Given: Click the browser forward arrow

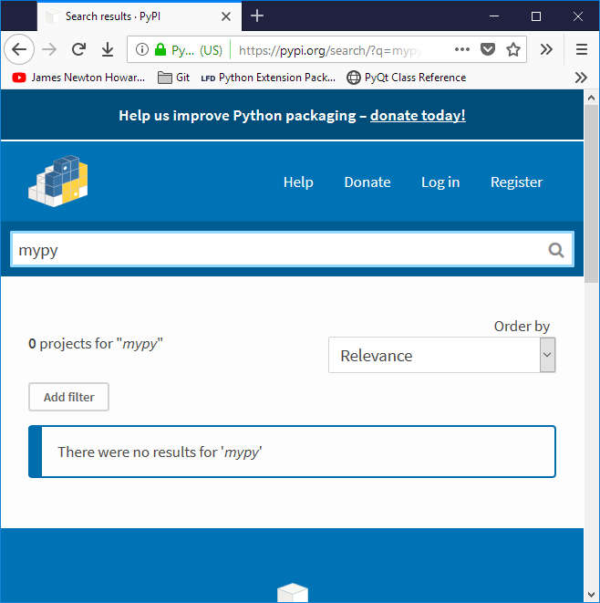Looking at the screenshot, I should [49, 49].
